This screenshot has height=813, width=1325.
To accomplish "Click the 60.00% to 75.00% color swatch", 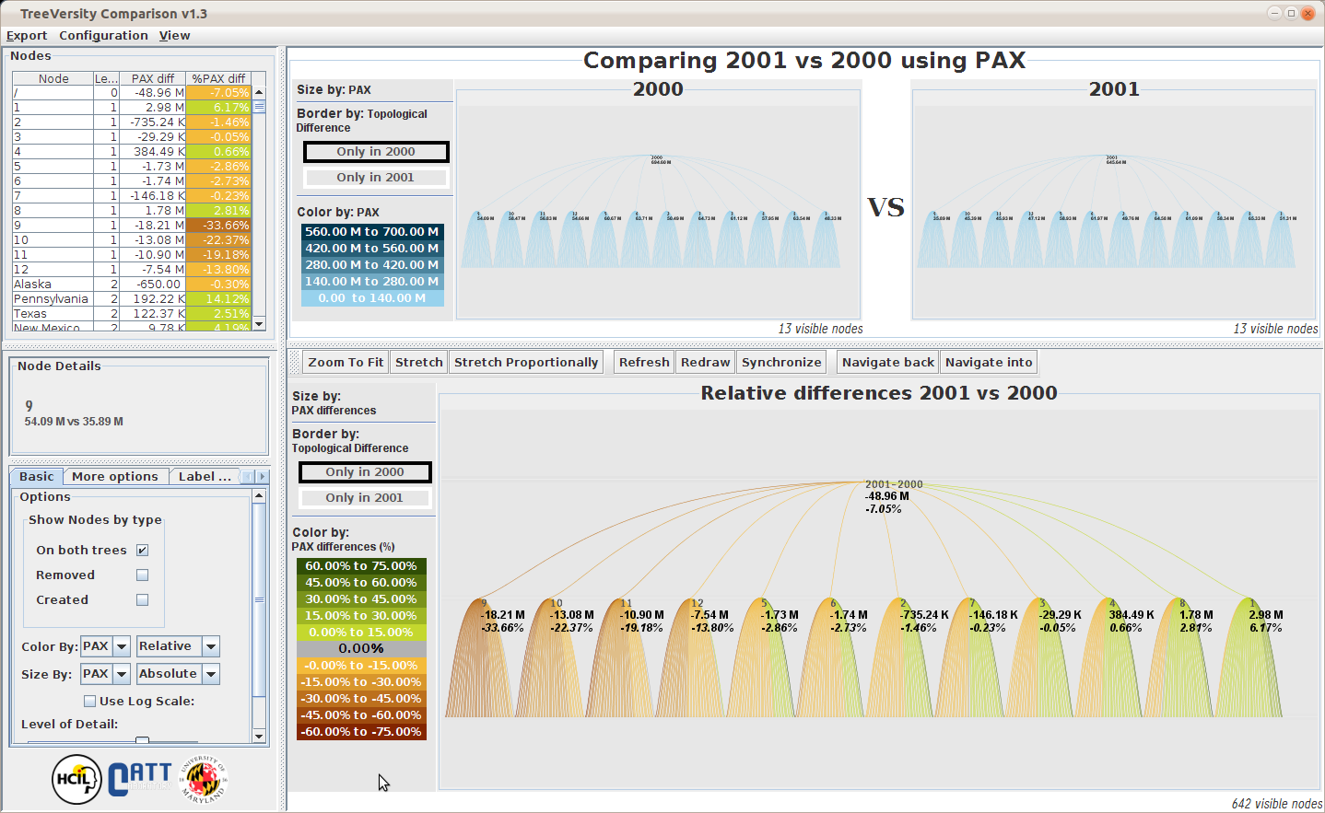I will [361, 566].
